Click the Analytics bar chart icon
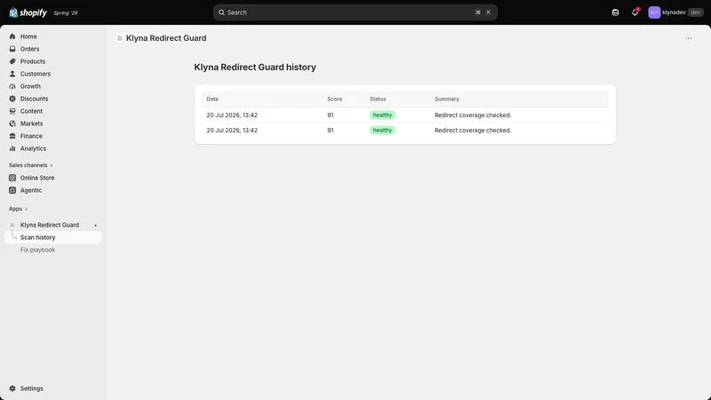The height and width of the screenshot is (400, 711). point(12,148)
